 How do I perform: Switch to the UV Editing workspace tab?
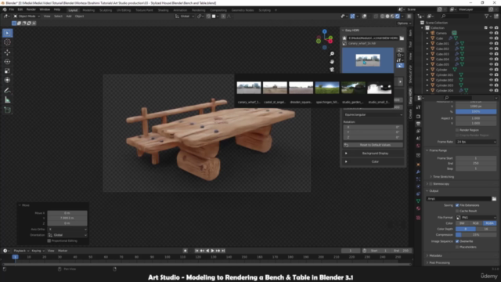coord(124,10)
